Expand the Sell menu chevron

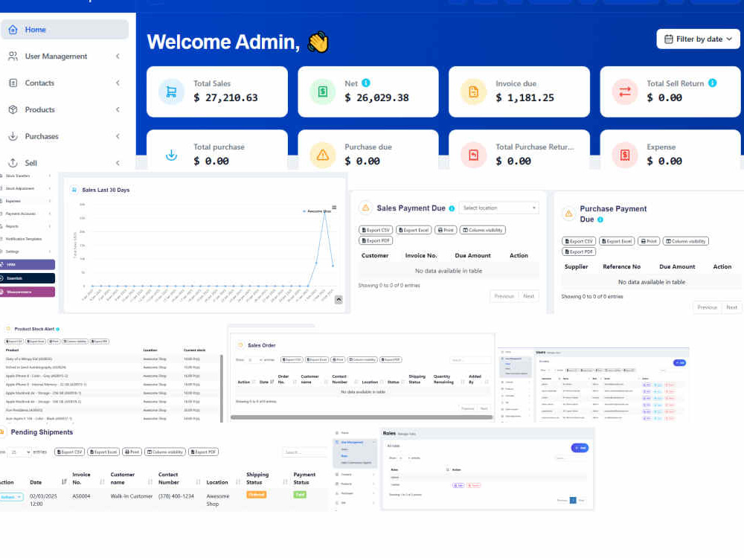[x=118, y=163]
